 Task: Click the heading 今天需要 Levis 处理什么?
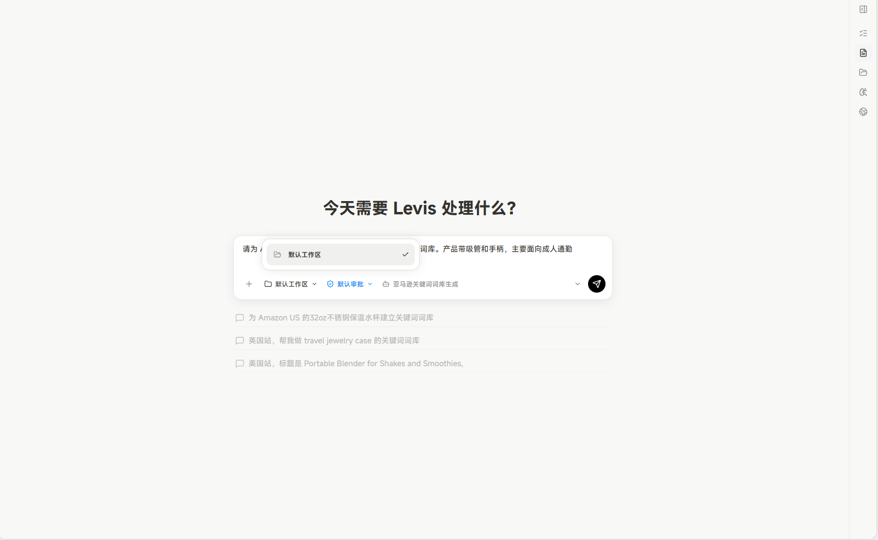420,208
